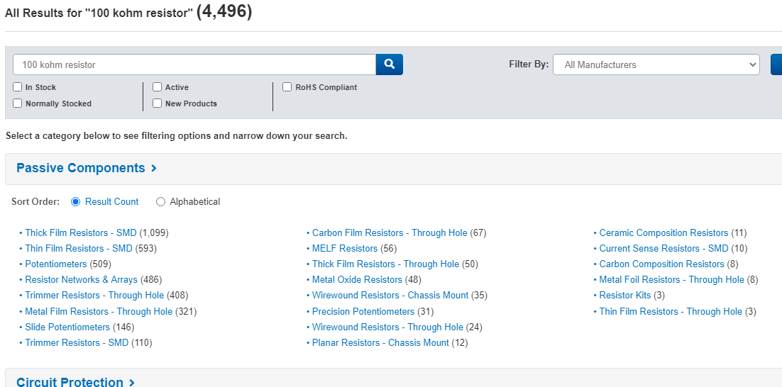View Precision Potentiometers category
This screenshot has height=387, width=782.
pos(363,311)
